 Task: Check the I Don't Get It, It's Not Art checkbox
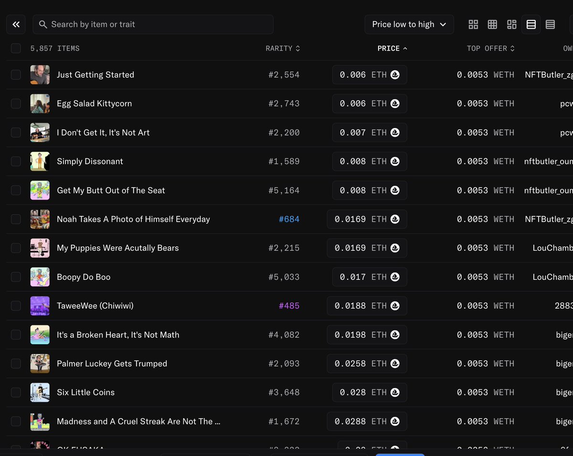16,132
